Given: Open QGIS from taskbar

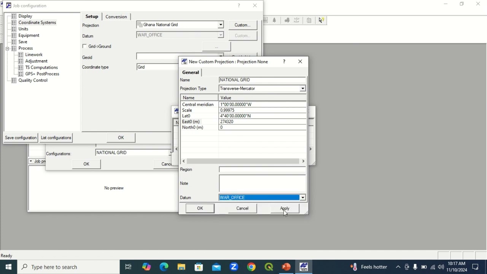Looking at the screenshot, I should (269, 267).
